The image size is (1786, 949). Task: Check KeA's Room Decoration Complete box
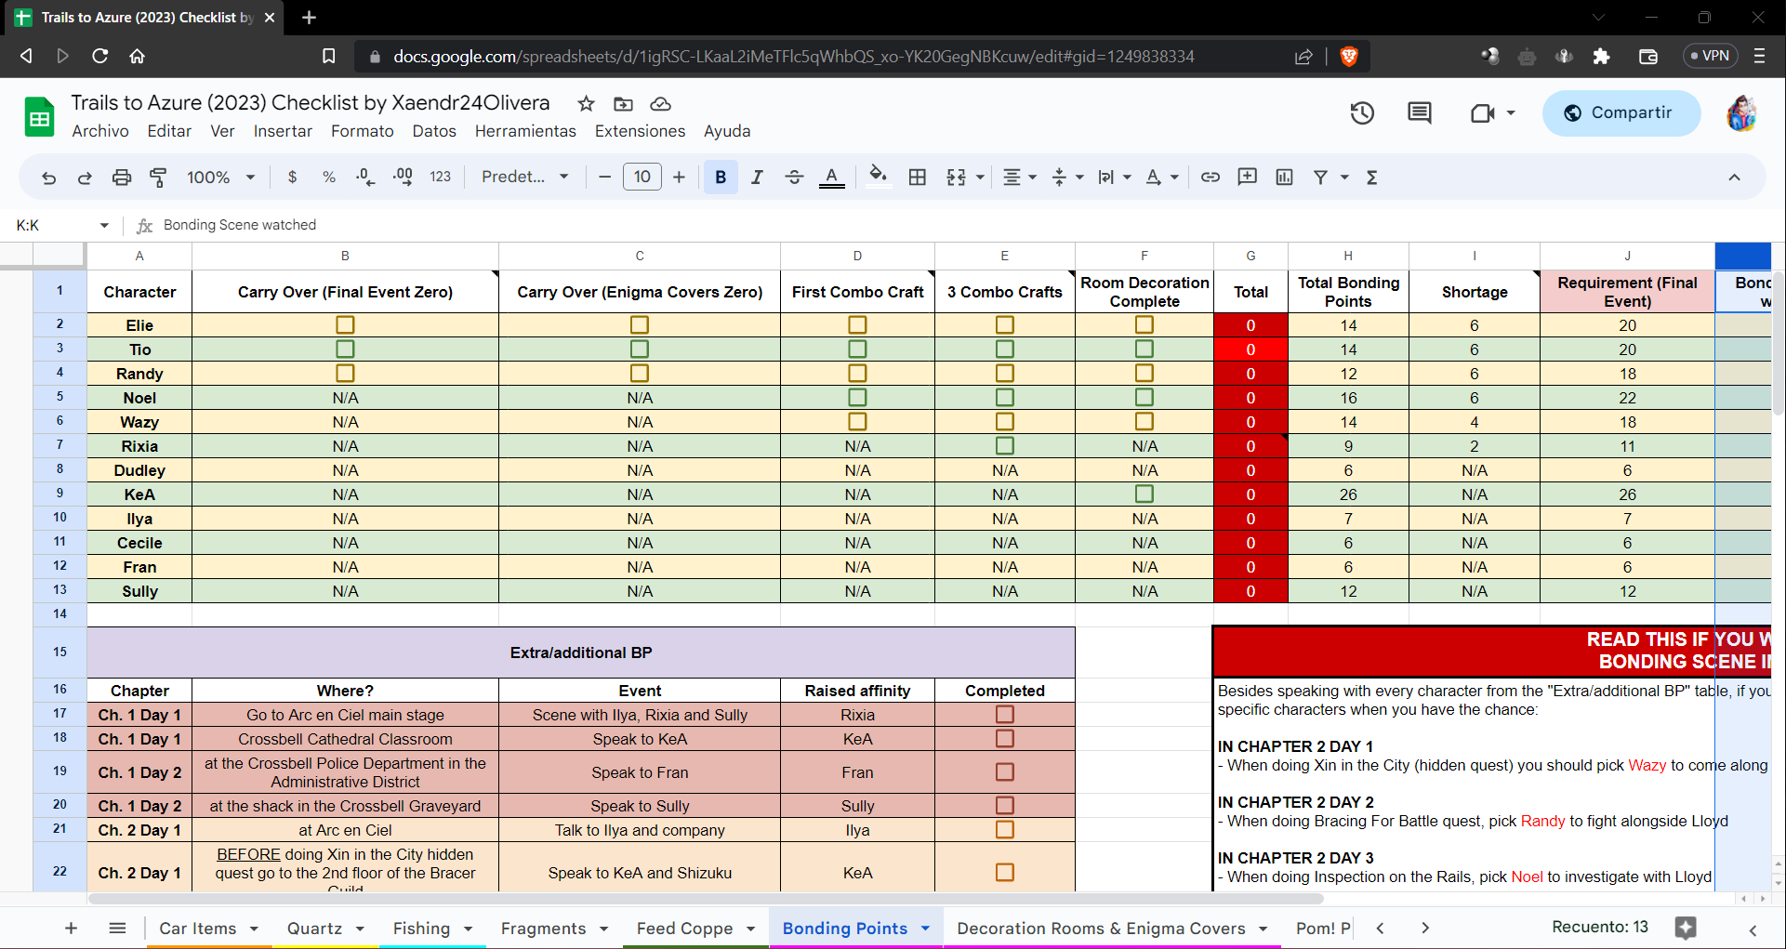click(x=1144, y=494)
